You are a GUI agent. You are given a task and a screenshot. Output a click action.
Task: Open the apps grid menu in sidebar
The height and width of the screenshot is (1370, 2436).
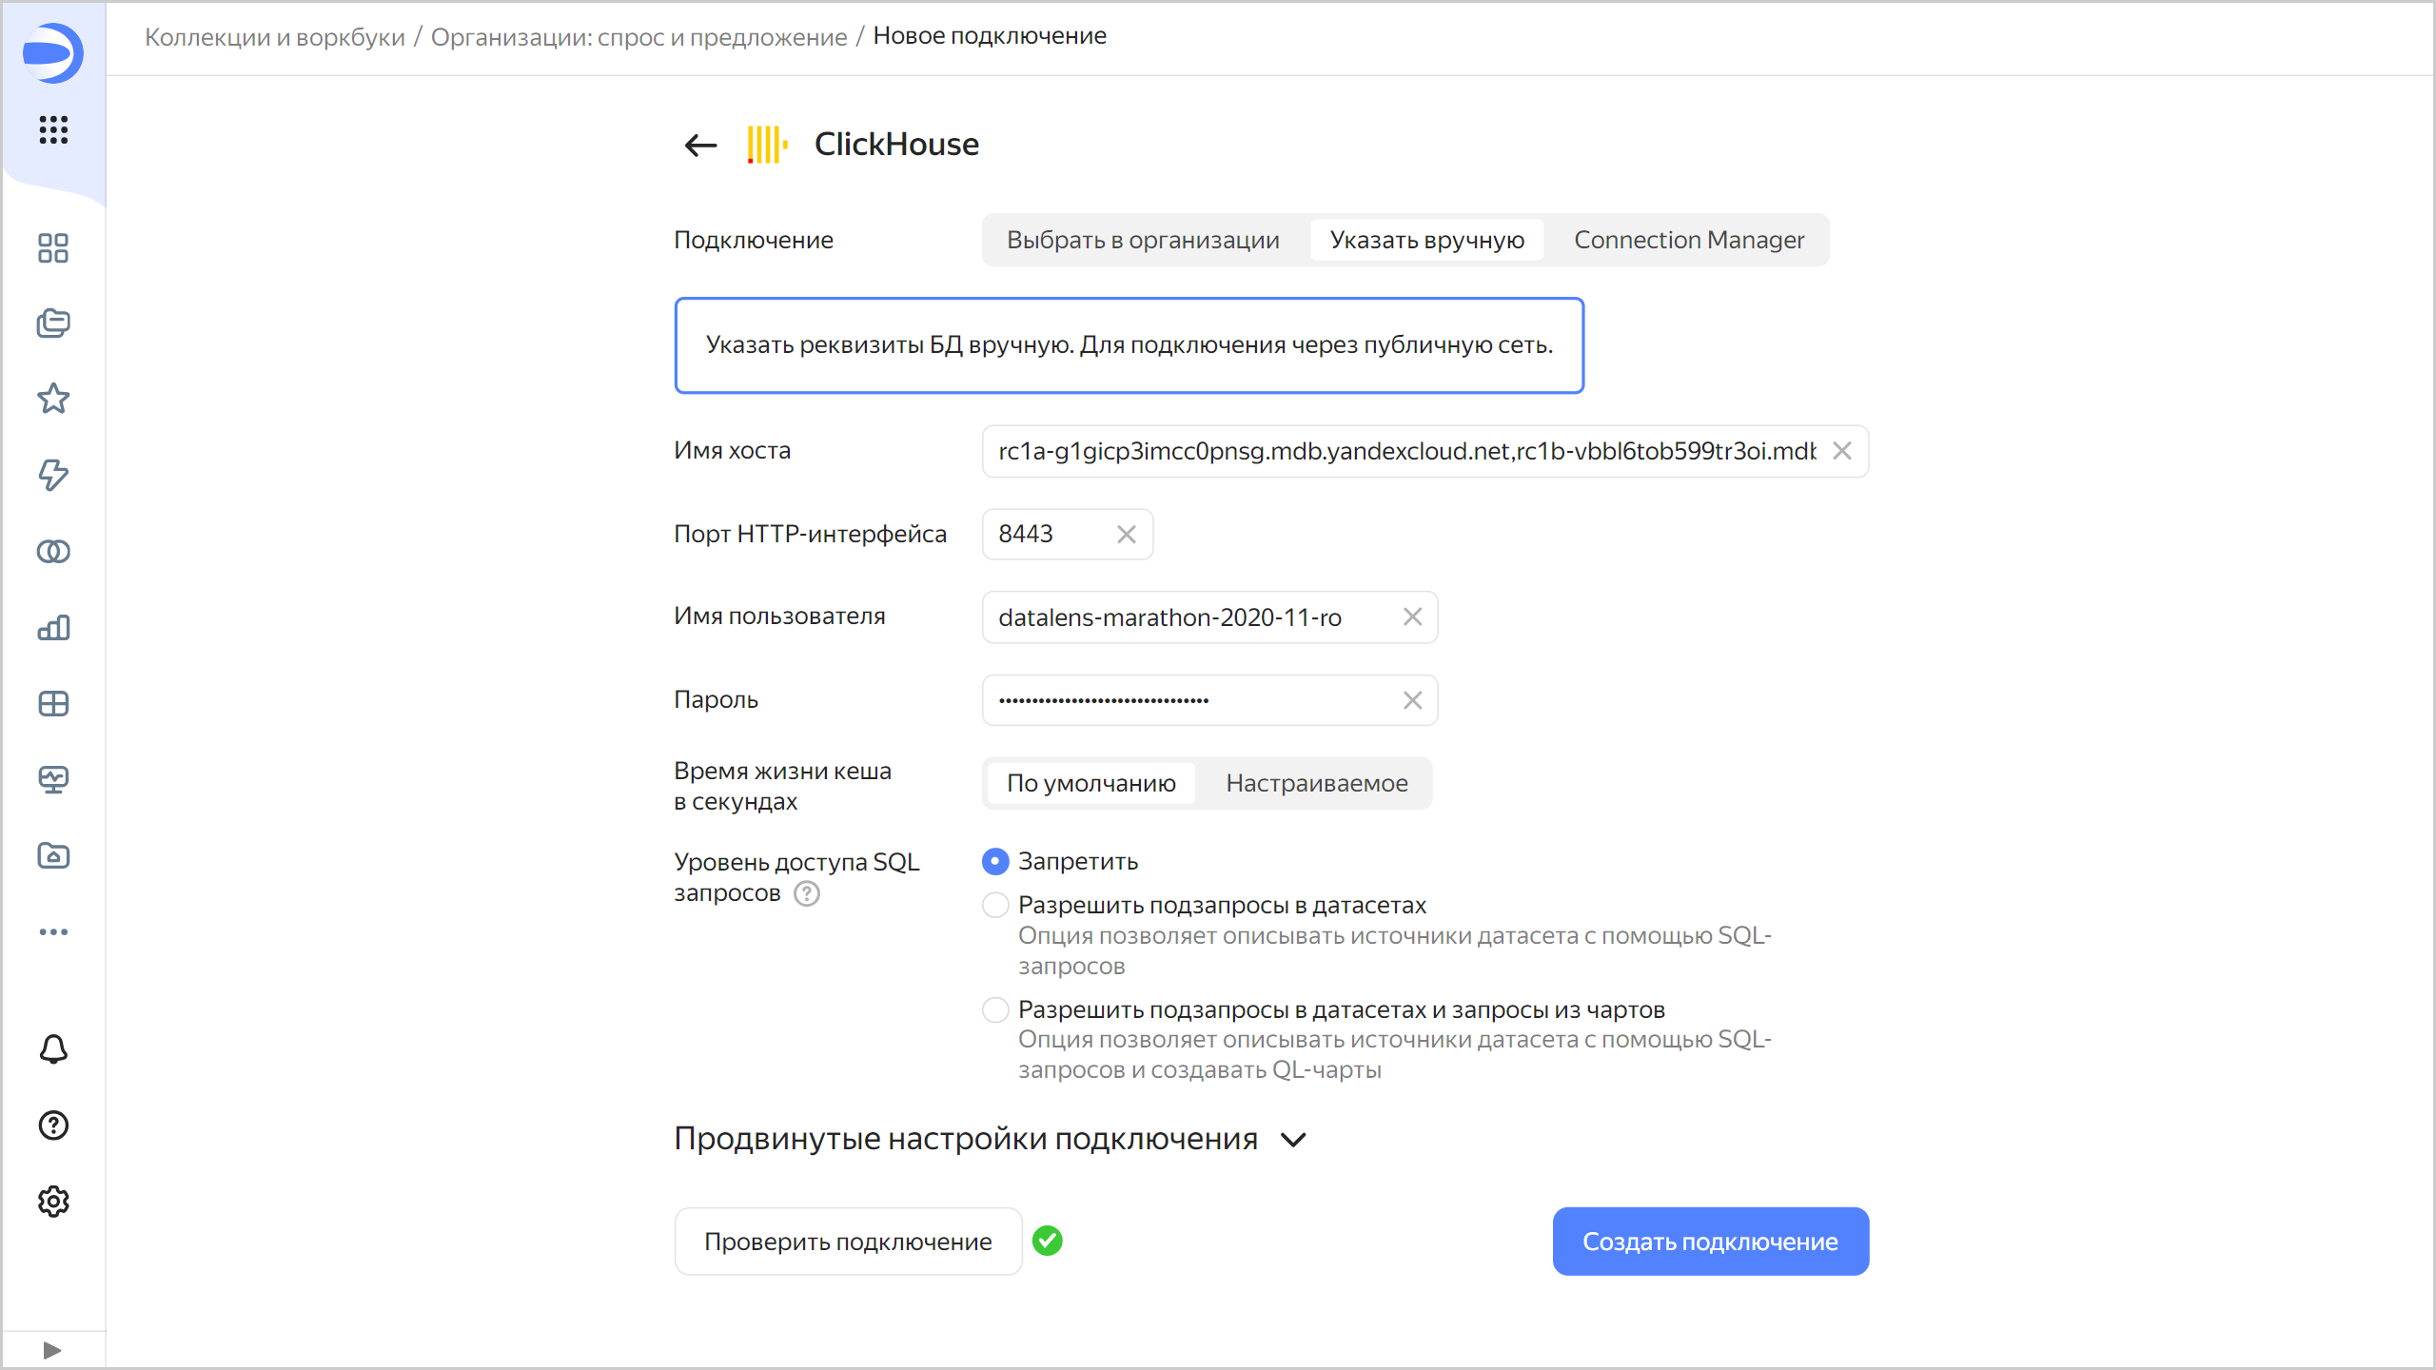pyautogui.click(x=52, y=130)
